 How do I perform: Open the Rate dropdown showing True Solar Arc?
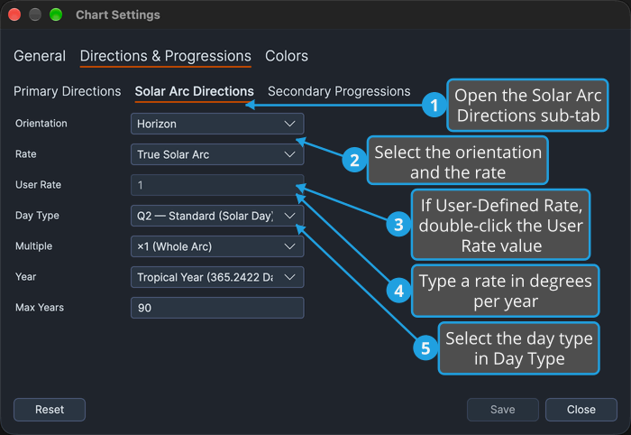coord(217,154)
